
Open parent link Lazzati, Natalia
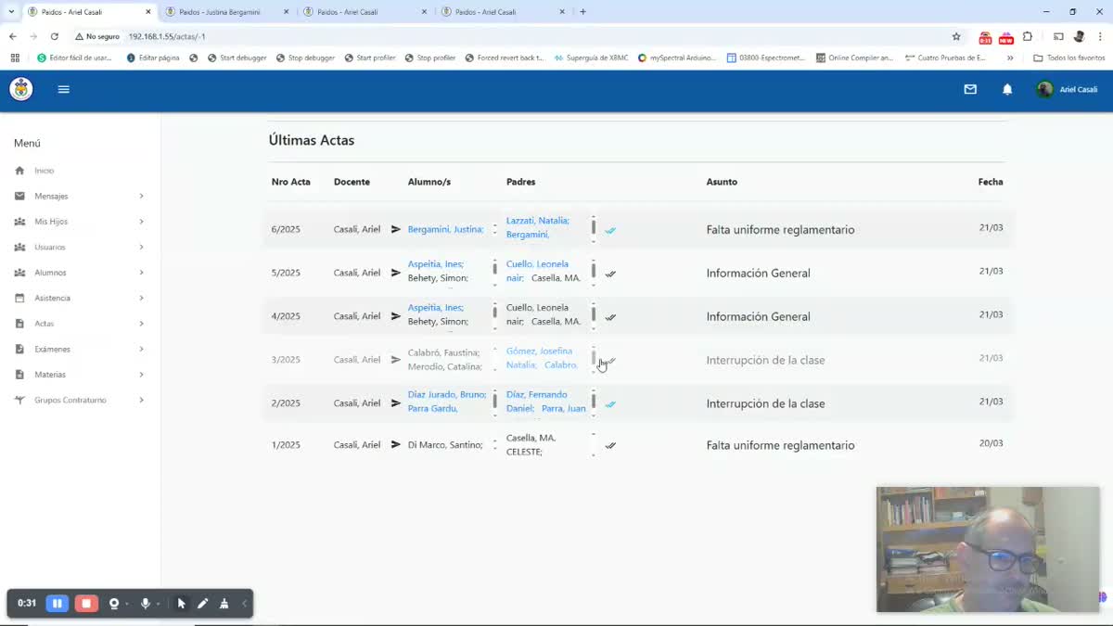(538, 221)
